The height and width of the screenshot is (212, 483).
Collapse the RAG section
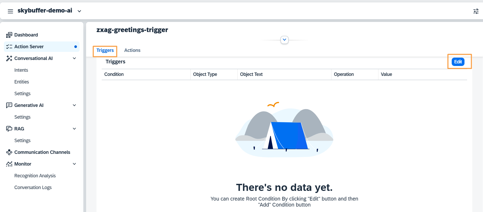[x=74, y=129]
